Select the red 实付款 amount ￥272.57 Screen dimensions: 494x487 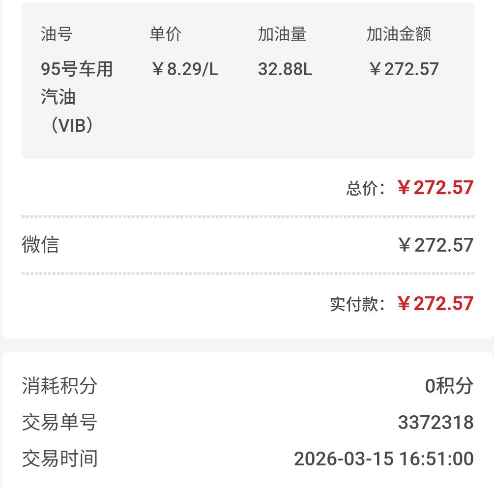click(435, 304)
